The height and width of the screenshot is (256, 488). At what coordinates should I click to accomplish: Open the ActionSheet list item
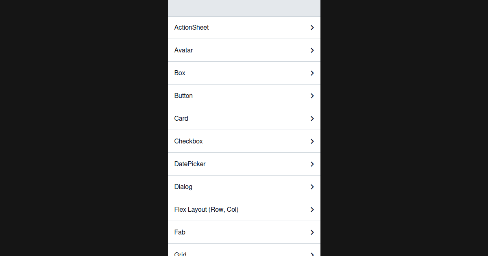point(192,28)
